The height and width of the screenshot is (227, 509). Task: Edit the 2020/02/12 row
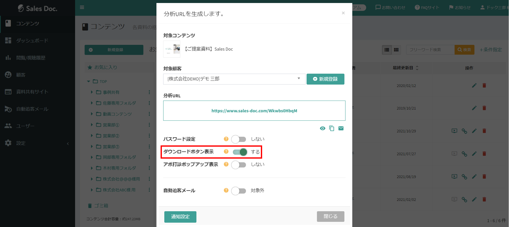(474, 85)
